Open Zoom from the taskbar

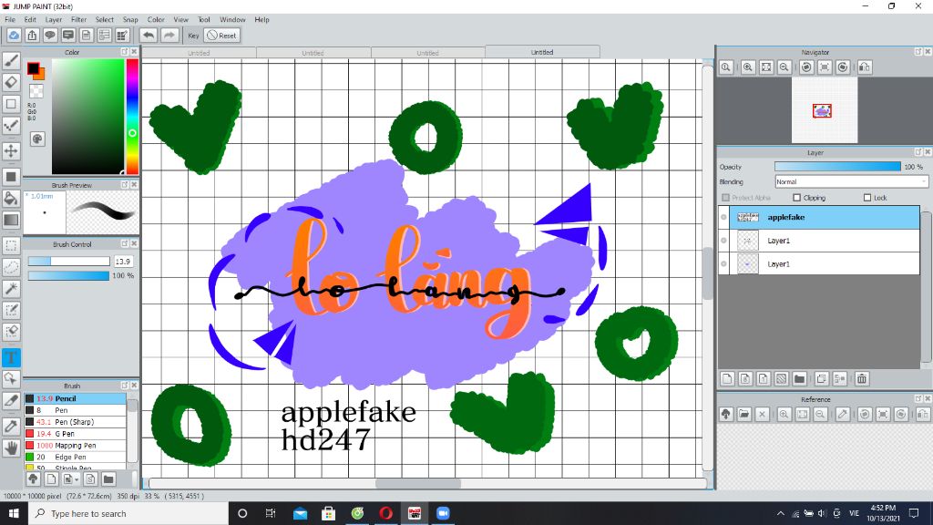pos(443,513)
